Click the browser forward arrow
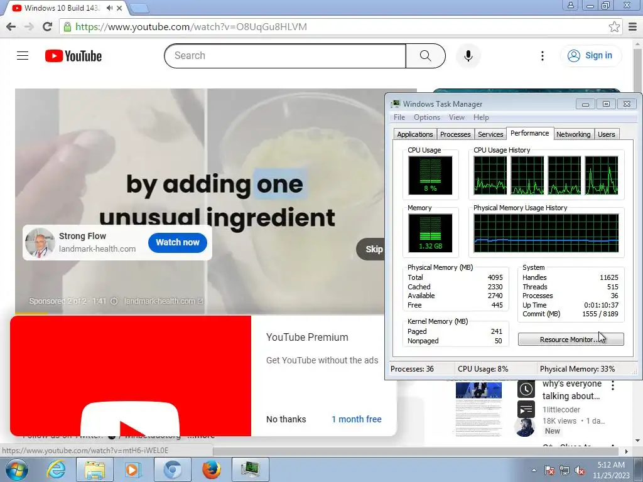The height and width of the screenshot is (482, 643). (29, 26)
